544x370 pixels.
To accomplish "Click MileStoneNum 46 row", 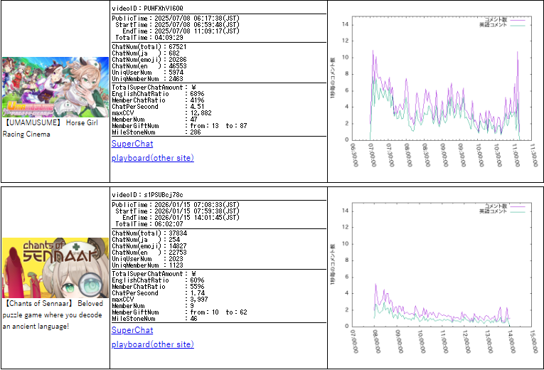I will 154,319.
